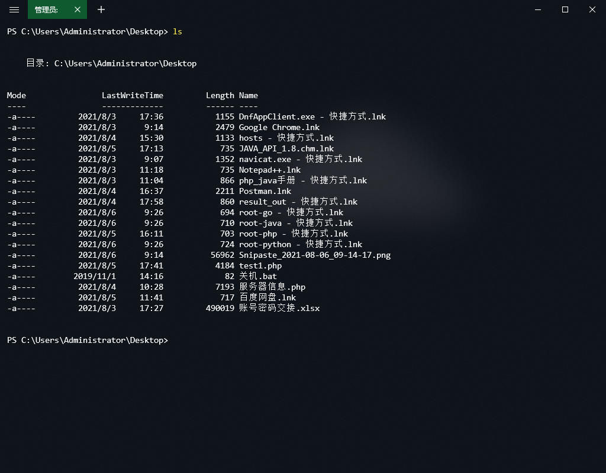
Task: Open the hamburger menu icon
Action: click(14, 9)
